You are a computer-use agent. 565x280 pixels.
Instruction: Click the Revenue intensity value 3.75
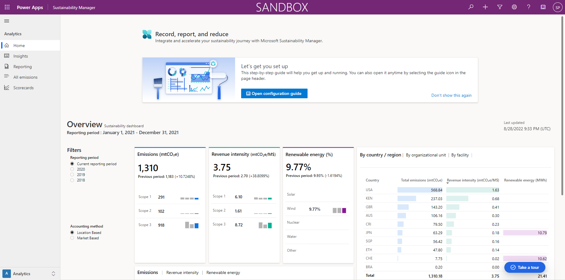click(222, 167)
